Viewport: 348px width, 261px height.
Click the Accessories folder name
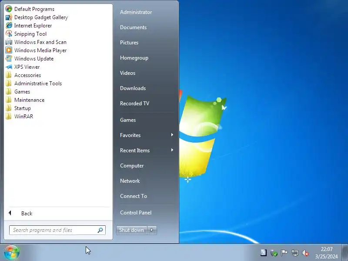point(27,75)
